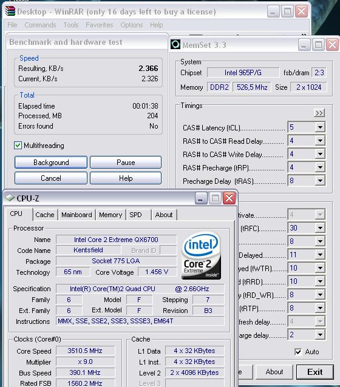The width and height of the screenshot is (340, 387).
Task: Close the MemSet window
Action: coord(332,45)
